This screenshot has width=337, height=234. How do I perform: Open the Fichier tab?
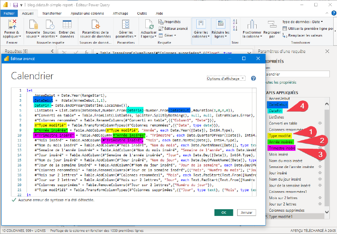tap(9, 13)
